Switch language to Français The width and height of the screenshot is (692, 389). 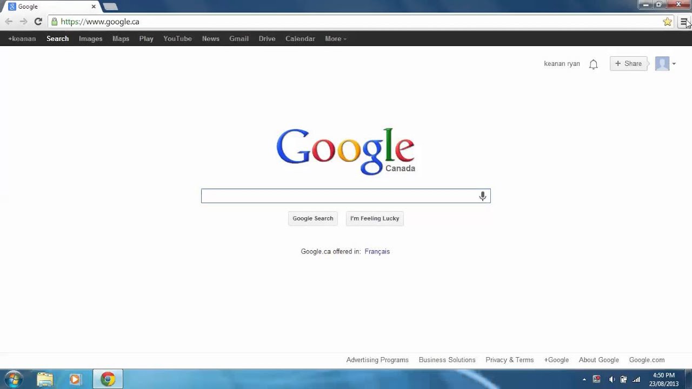coord(377,251)
